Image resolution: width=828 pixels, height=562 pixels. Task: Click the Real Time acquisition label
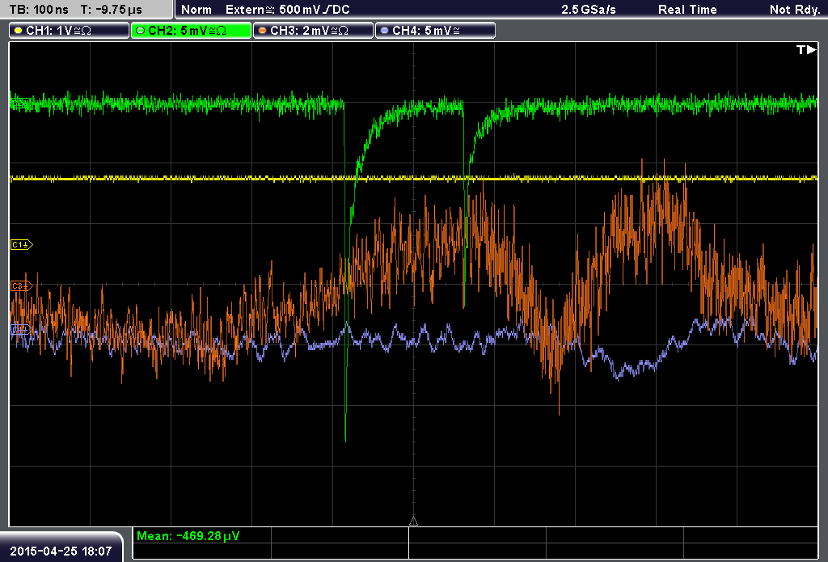tap(687, 10)
